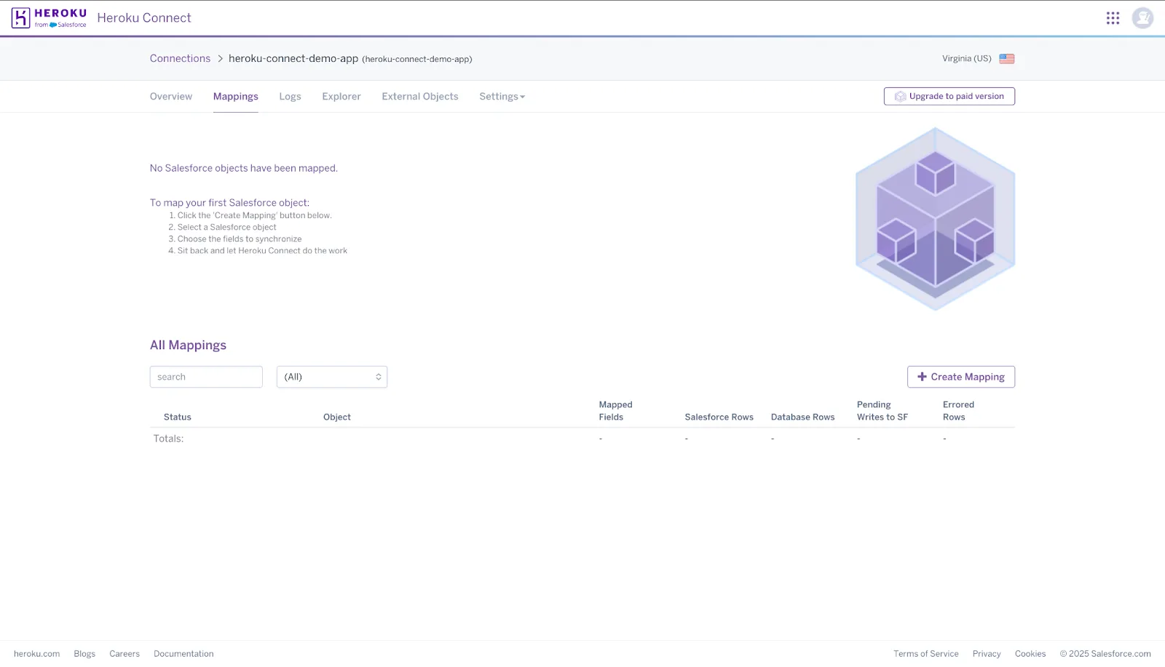The height and width of the screenshot is (667, 1165).
Task: Open the (All) filter dropdown
Action: [331, 377]
